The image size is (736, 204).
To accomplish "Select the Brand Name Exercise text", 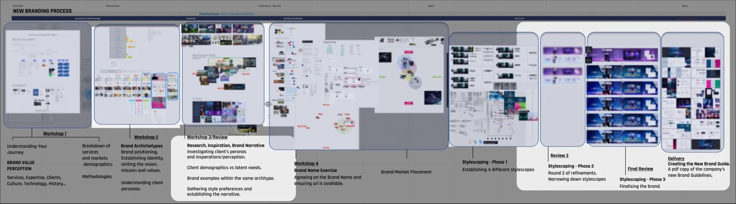I will click(315, 170).
